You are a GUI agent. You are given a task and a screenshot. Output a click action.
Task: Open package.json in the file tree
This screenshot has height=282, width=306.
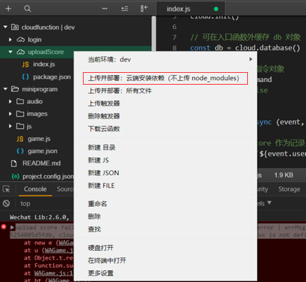click(52, 77)
